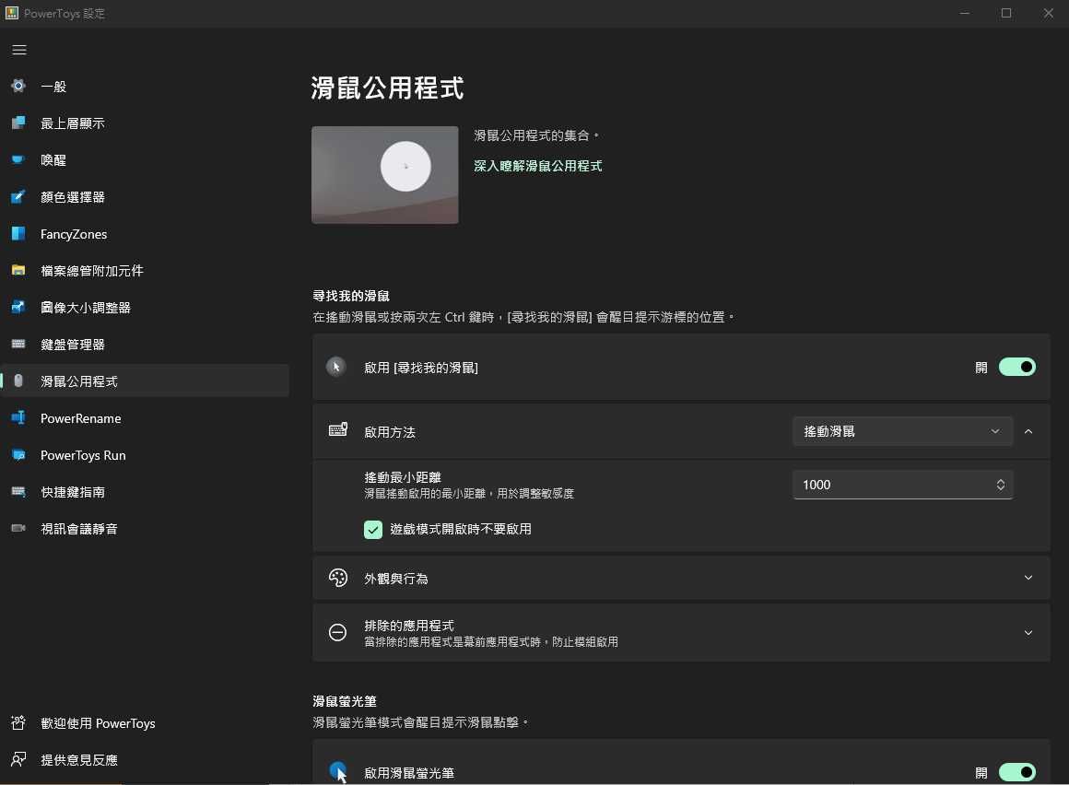
Task: Go to 最上層顯示 in the sidebar
Action: 73,123
